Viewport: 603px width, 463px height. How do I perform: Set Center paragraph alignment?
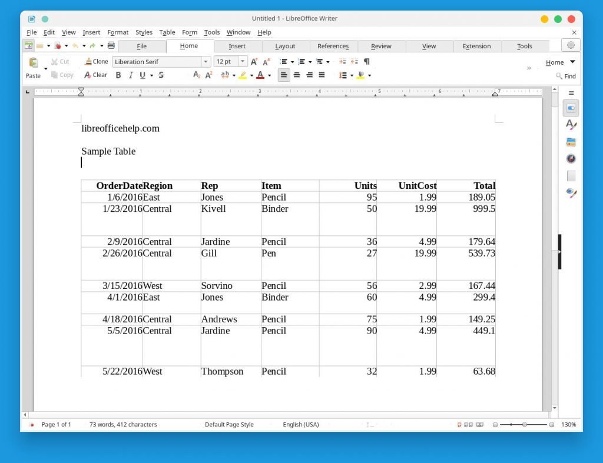point(297,75)
